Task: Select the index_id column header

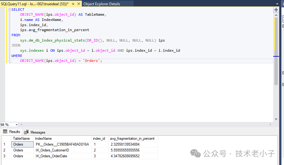Action: pyautogui.click(x=100, y=139)
